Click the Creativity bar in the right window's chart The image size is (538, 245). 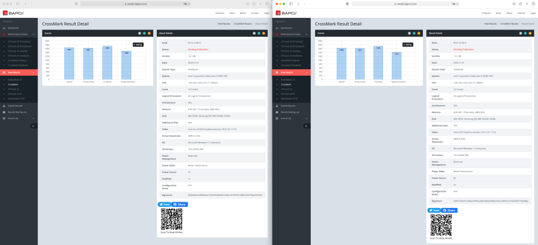(378, 63)
